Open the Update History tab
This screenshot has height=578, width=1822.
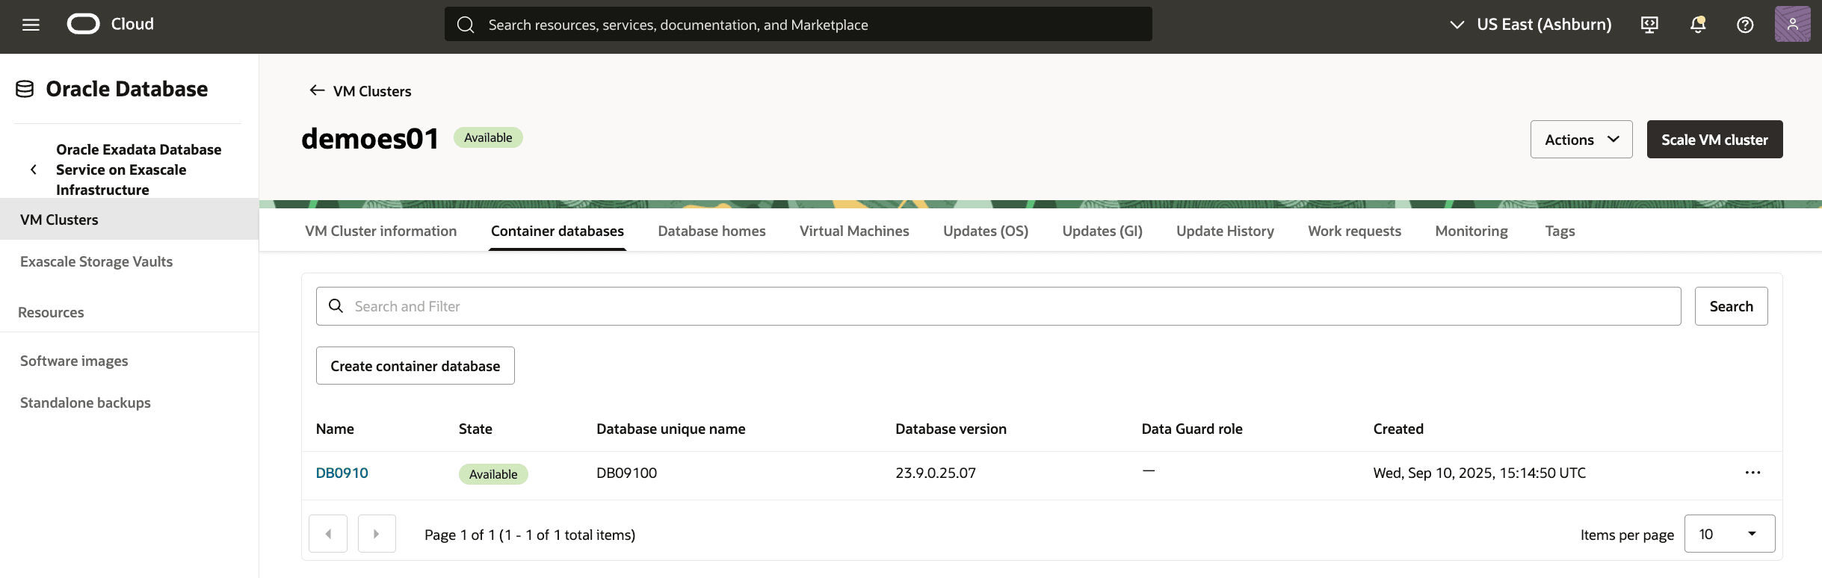[1225, 231]
